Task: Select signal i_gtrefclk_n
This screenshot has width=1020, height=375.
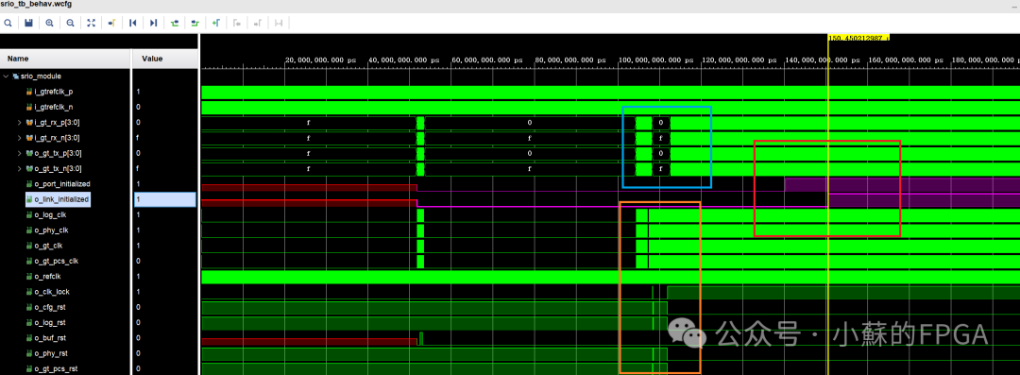Action: 53,107
